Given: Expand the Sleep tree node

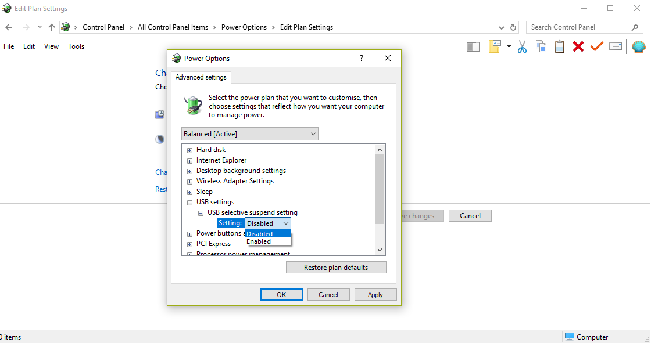Looking at the screenshot, I should pyautogui.click(x=189, y=192).
